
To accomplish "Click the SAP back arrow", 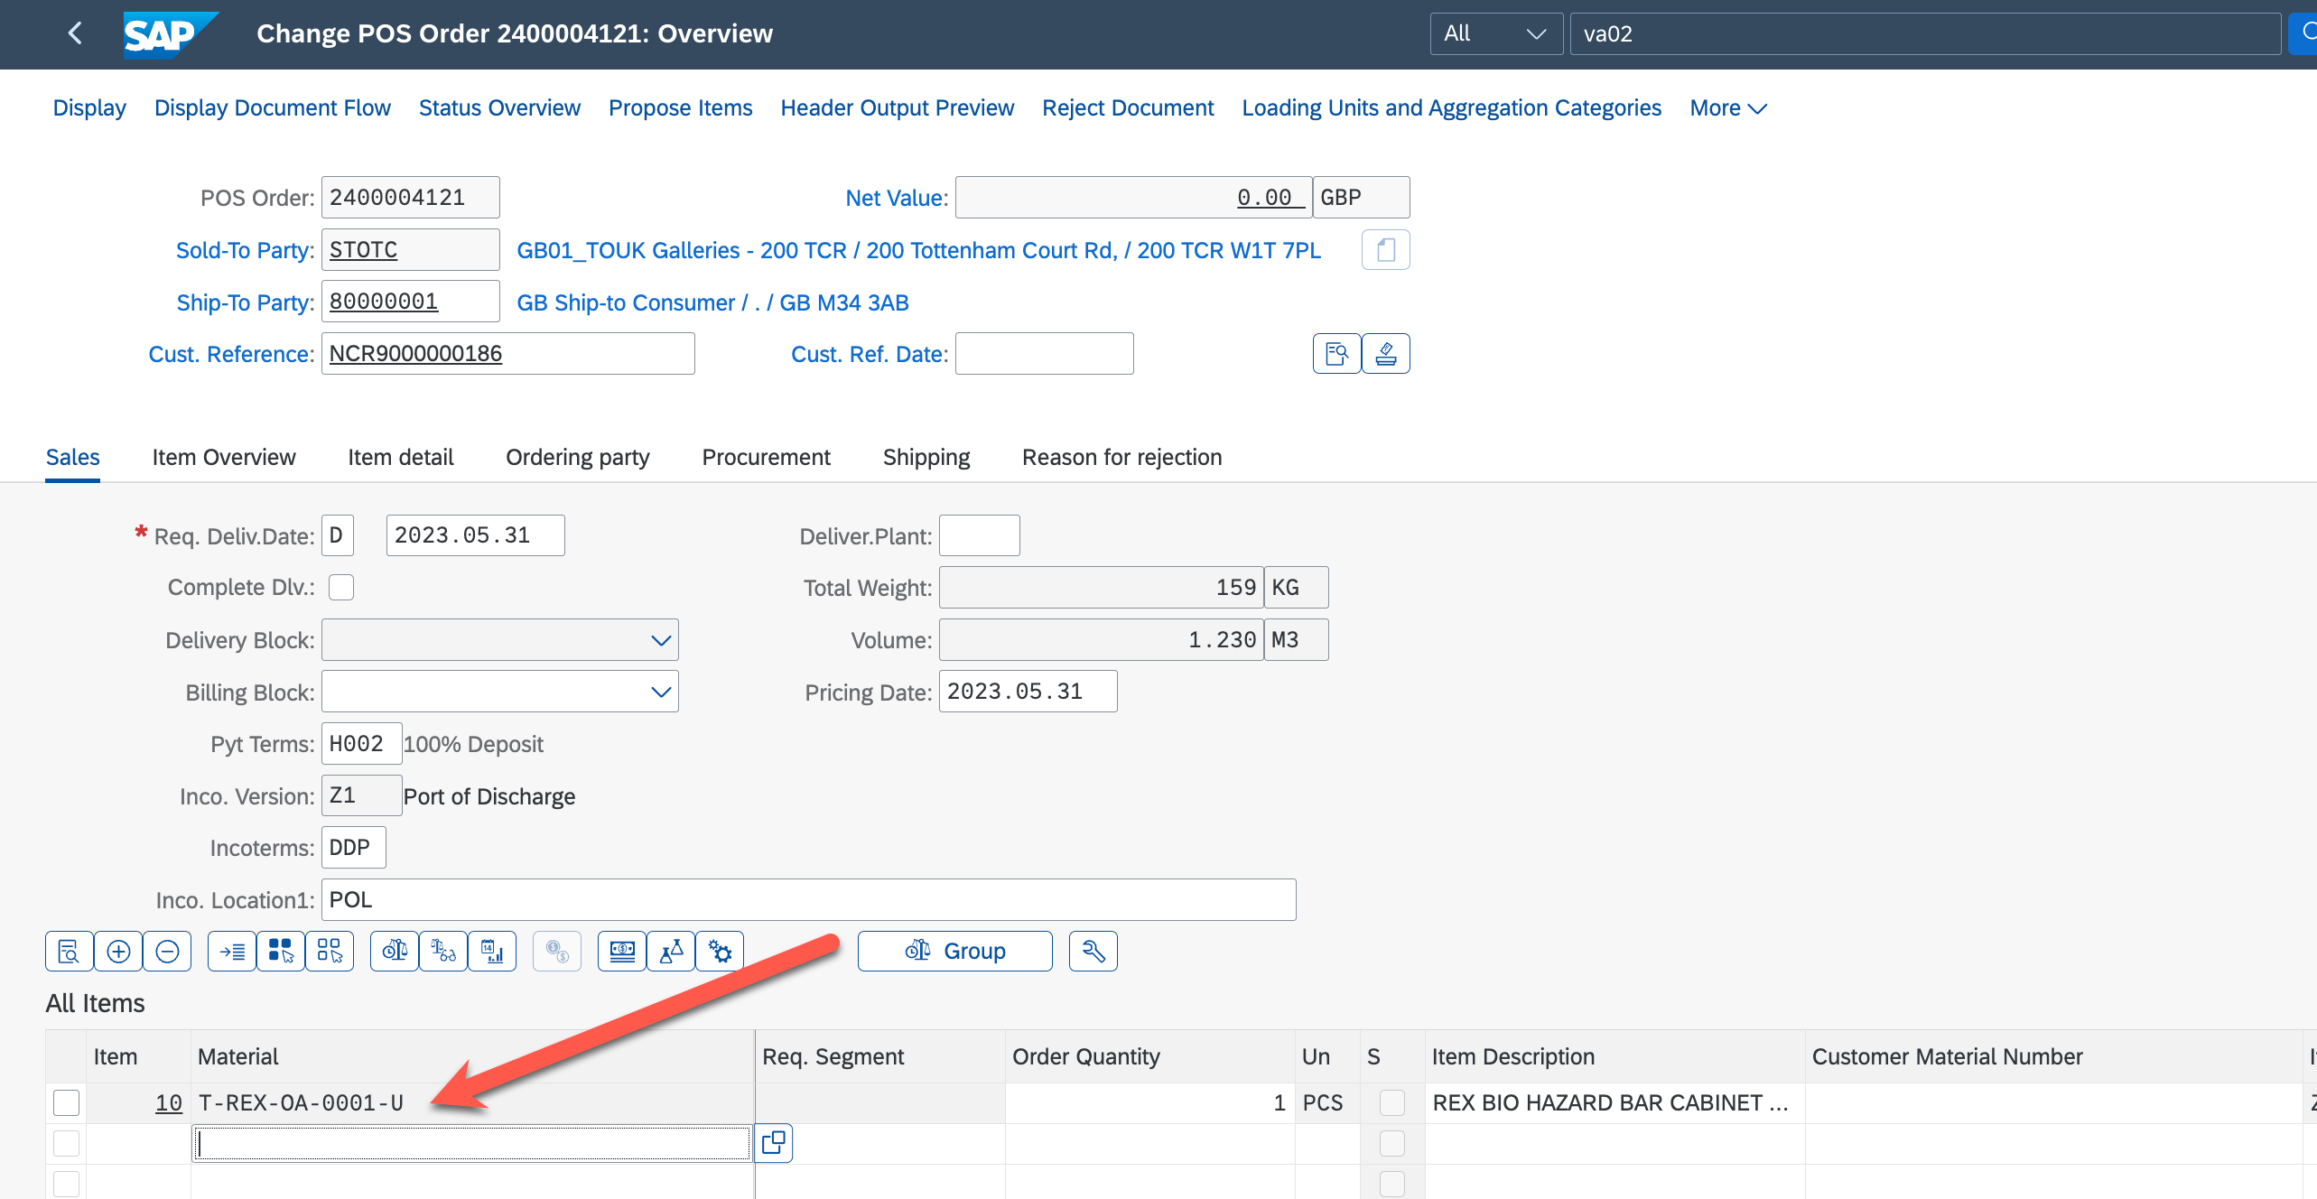I will click(x=75, y=33).
